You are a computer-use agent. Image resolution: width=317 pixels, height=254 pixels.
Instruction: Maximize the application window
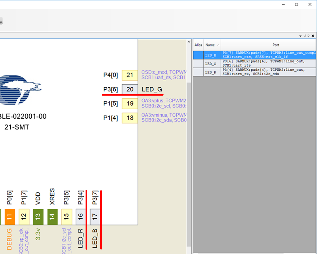click(296, 4)
